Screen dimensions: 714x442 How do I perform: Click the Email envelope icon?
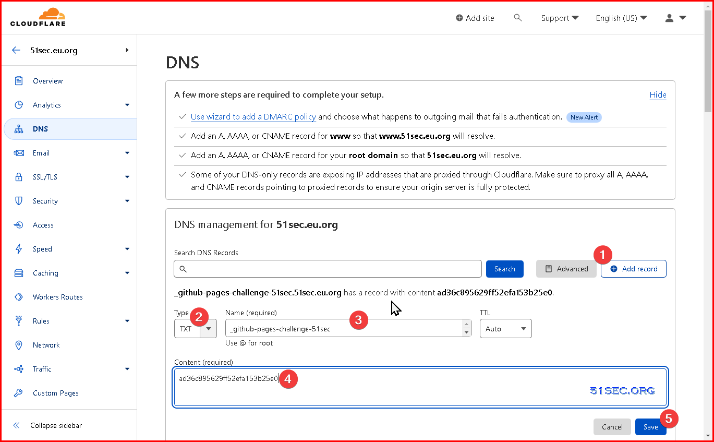pyautogui.click(x=19, y=153)
